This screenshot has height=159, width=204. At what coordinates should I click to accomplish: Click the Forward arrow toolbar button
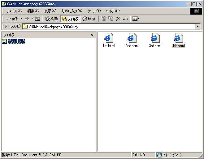(27, 19)
